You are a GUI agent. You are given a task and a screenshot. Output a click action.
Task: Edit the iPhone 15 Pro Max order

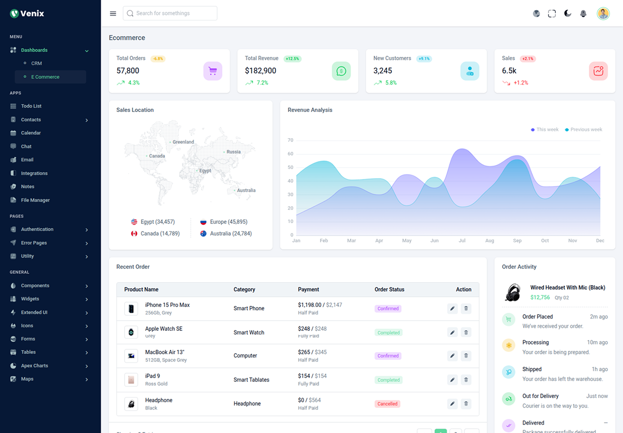452,308
